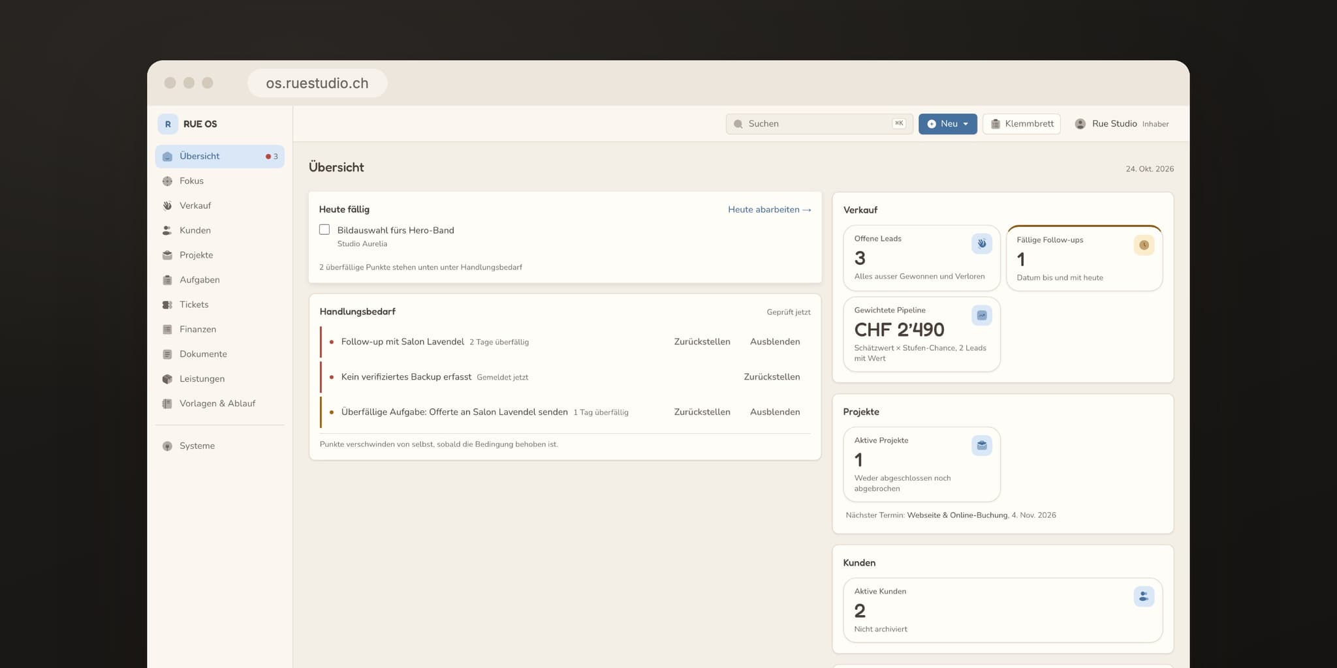Click the Systeme icon in sidebar

[x=167, y=447]
